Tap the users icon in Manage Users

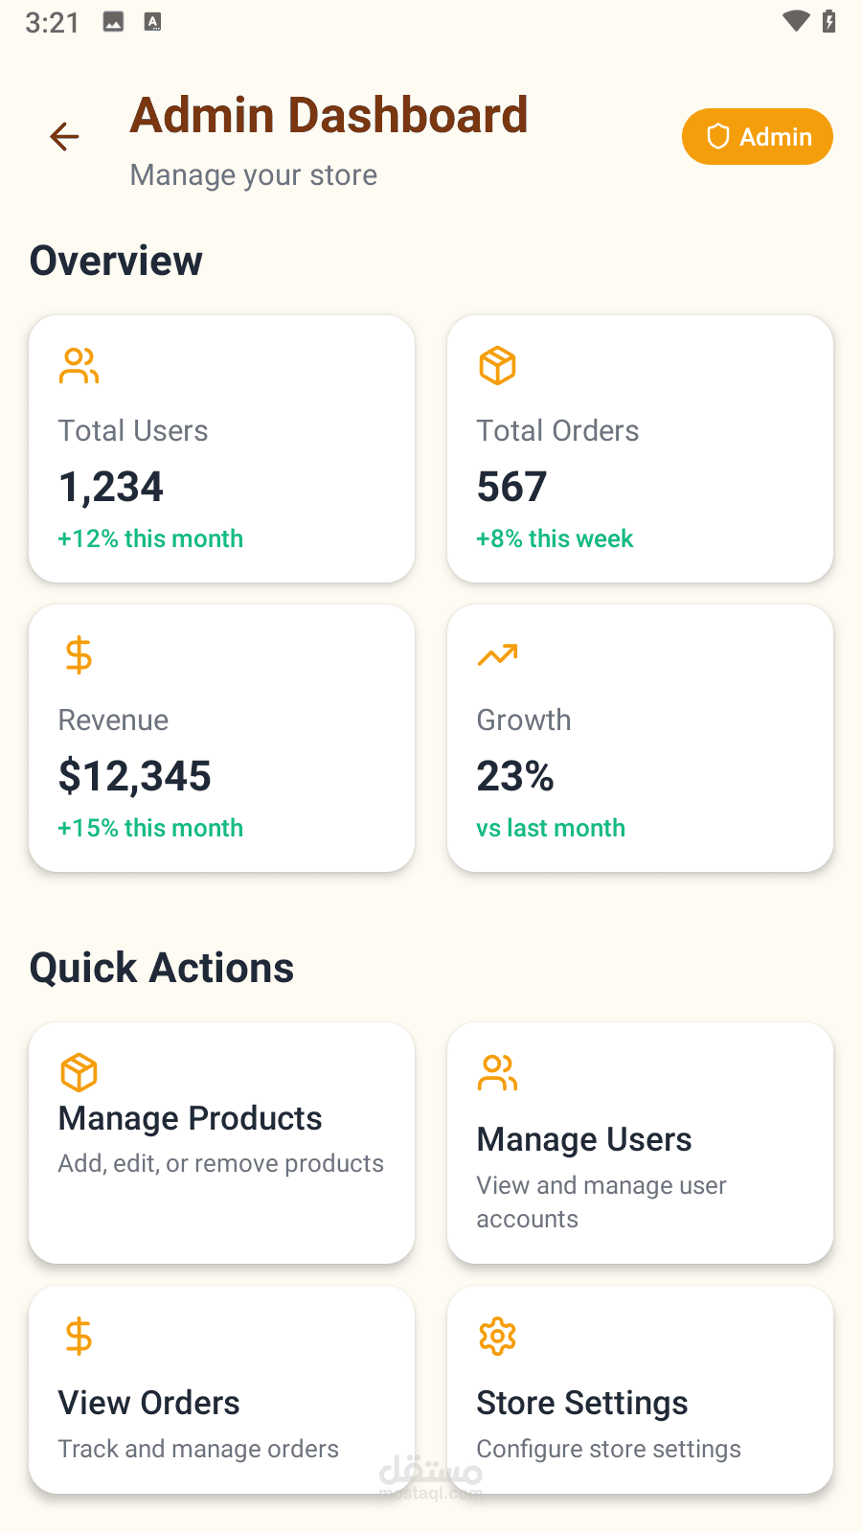497,1072
